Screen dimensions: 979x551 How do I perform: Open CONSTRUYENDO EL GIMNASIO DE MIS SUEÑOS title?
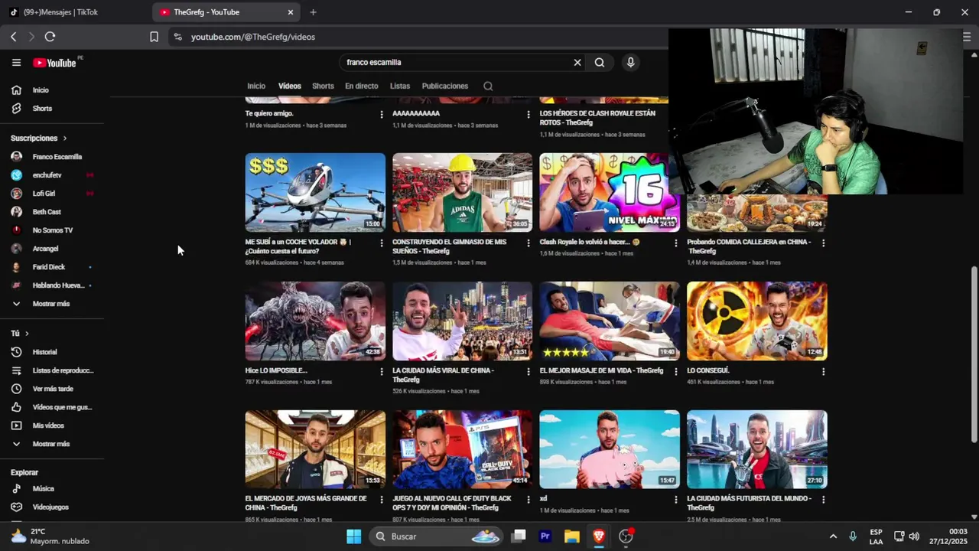(450, 246)
